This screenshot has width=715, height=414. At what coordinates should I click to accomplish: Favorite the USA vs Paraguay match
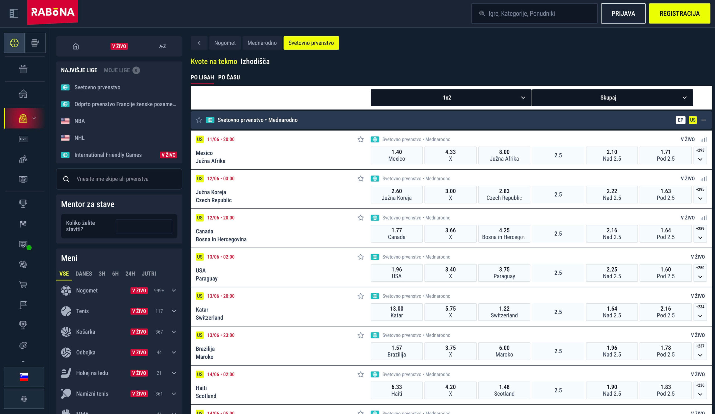click(361, 257)
